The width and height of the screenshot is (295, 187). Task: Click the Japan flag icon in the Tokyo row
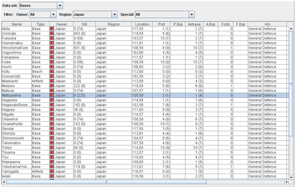click(x=52, y=148)
